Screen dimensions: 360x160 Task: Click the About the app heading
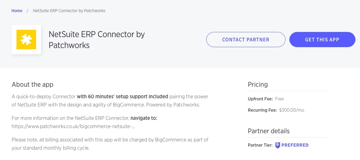point(32,84)
